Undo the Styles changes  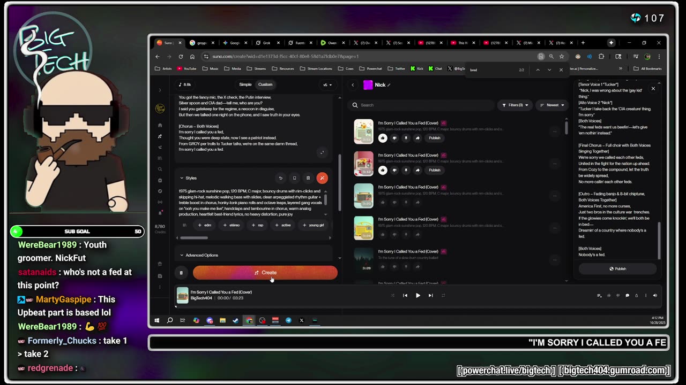pos(280,178)
